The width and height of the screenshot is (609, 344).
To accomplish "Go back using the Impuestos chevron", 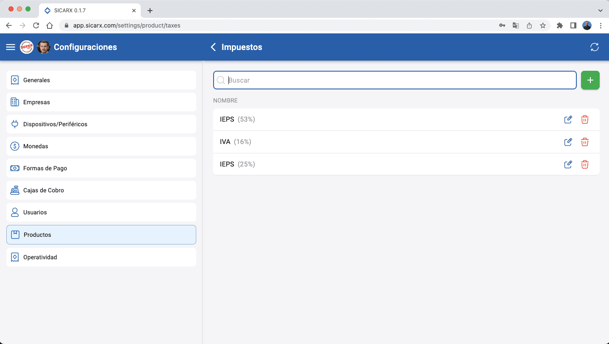I will (213, 47).
